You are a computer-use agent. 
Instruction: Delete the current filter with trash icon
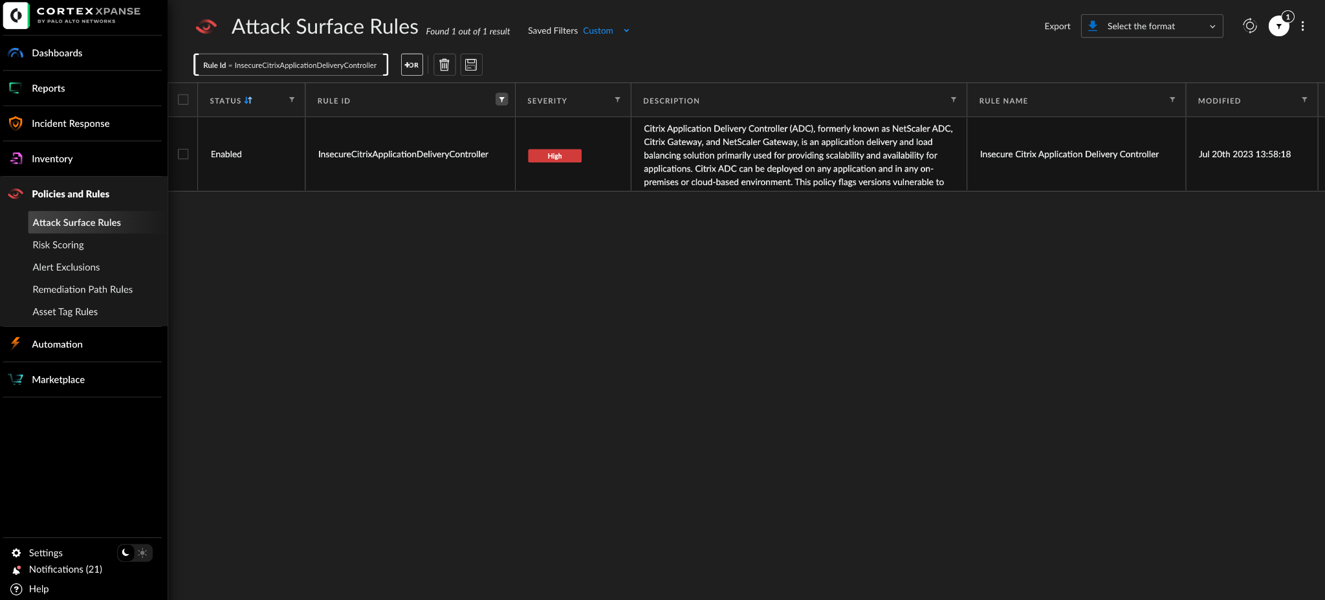tap(444, 65)
